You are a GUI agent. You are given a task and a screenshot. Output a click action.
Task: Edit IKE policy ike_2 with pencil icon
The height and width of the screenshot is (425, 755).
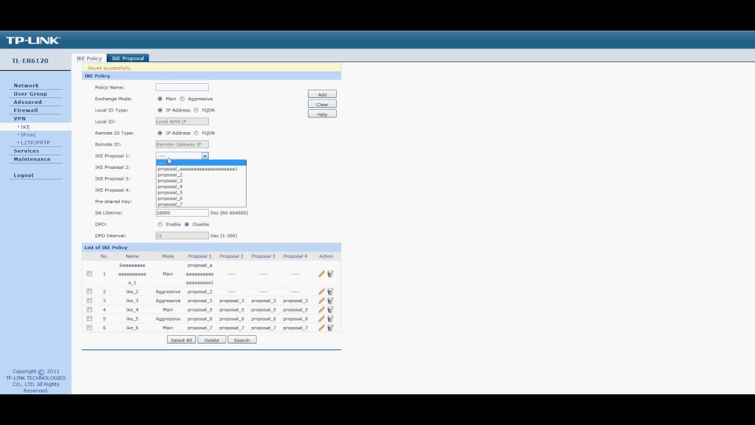pos(321,292)
